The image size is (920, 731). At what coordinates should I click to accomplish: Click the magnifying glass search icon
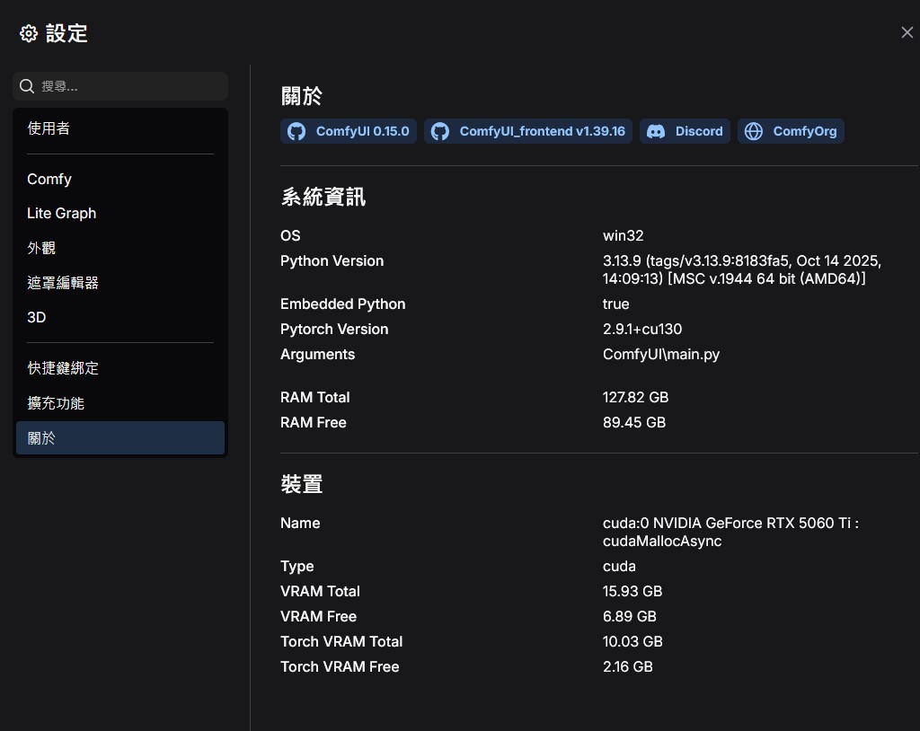click(28, 86)
